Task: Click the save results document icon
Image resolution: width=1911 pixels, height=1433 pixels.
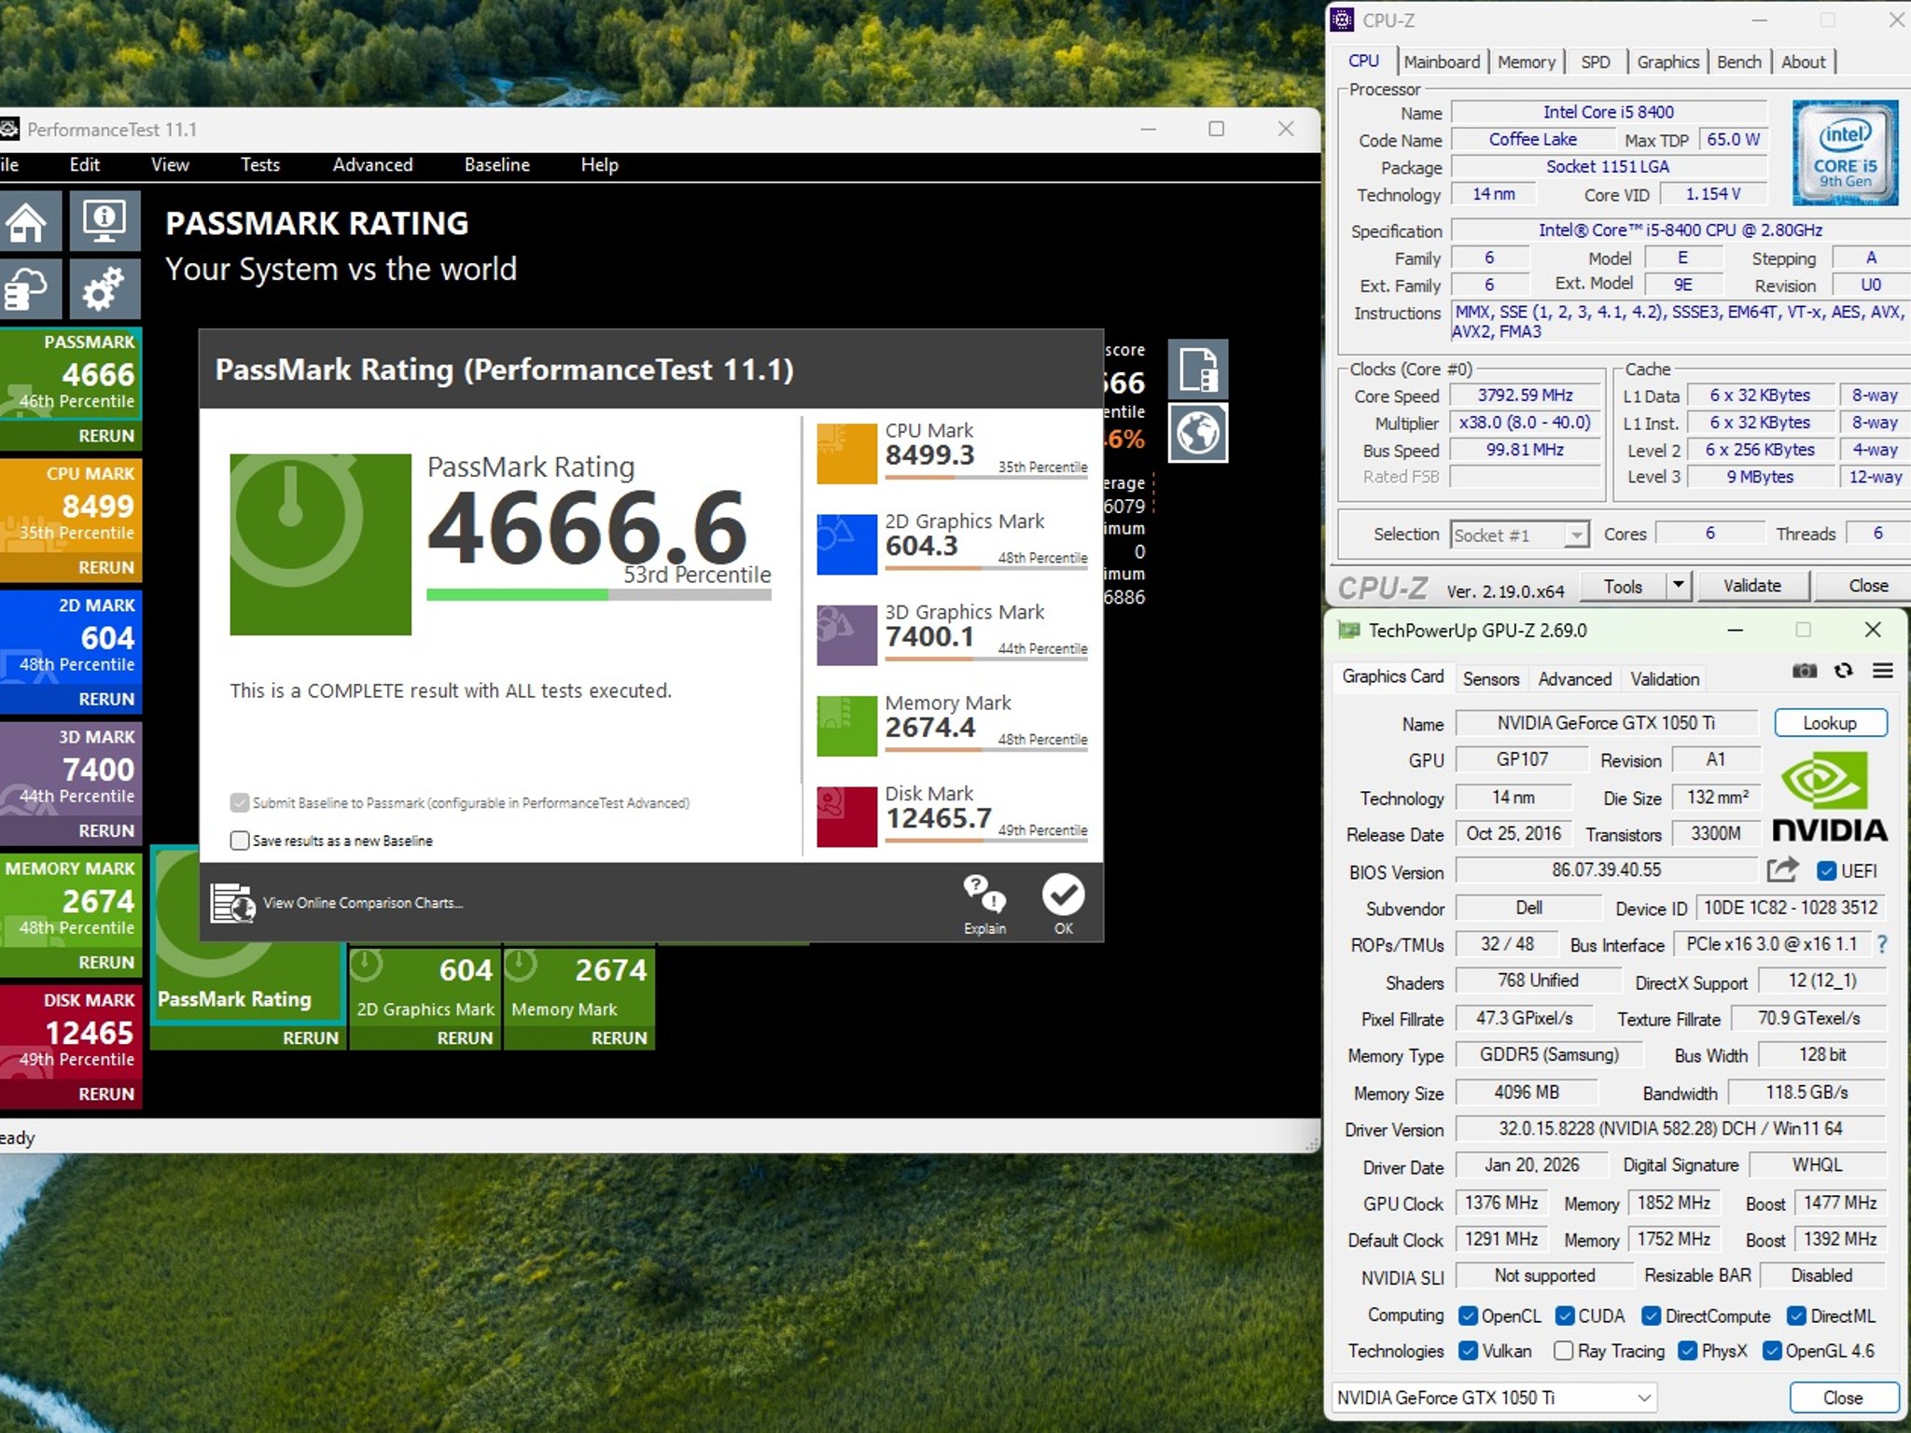Action: (x=1197, y=369)
